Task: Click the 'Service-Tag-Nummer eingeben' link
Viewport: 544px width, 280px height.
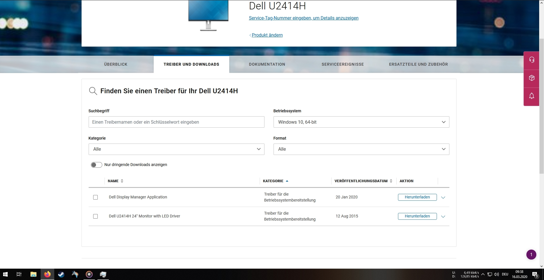Action: click(304, 18)
